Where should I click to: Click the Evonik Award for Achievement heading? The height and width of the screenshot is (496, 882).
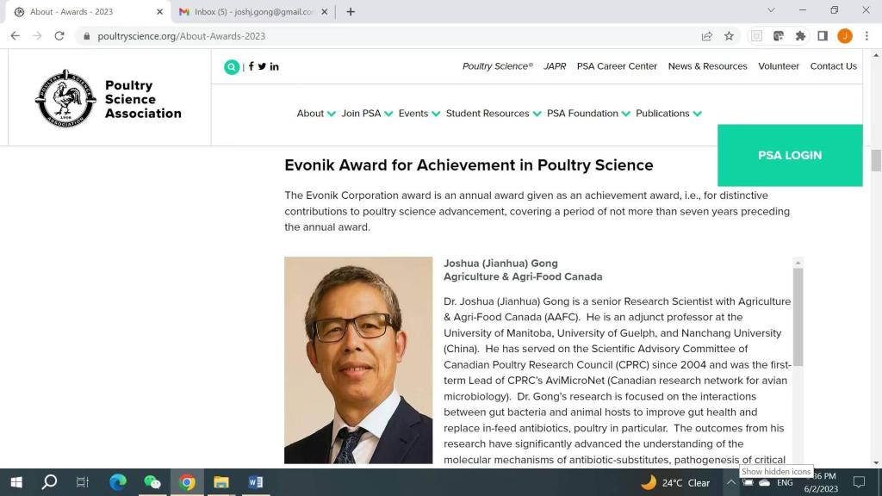469,165
